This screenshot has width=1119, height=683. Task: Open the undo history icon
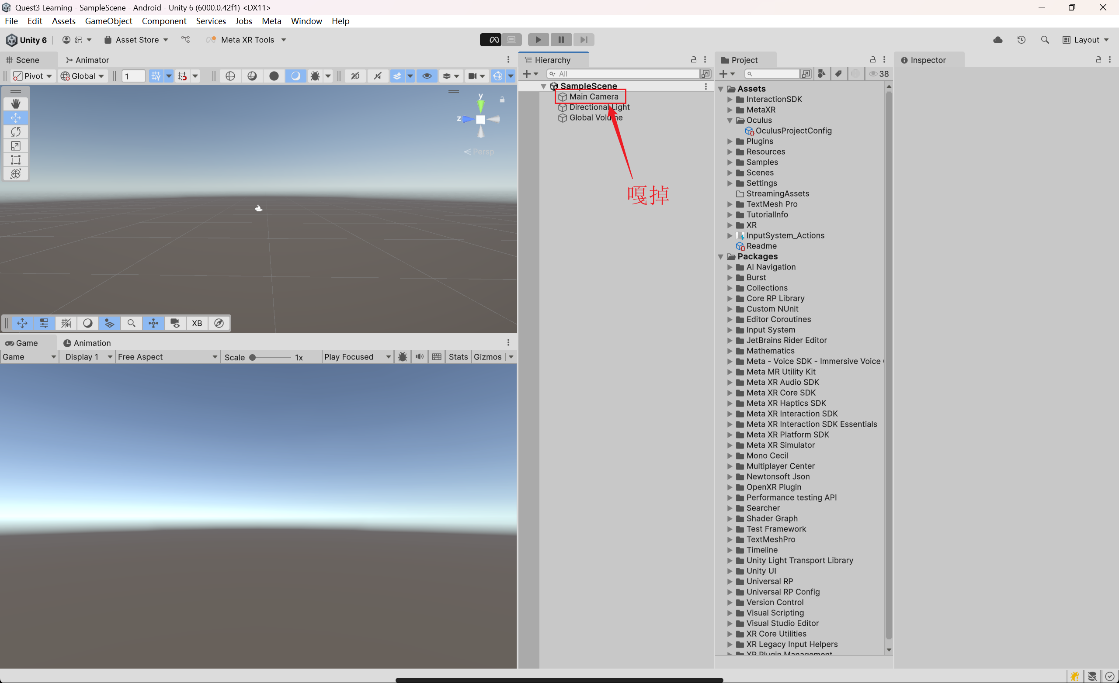coord(1022,40)
